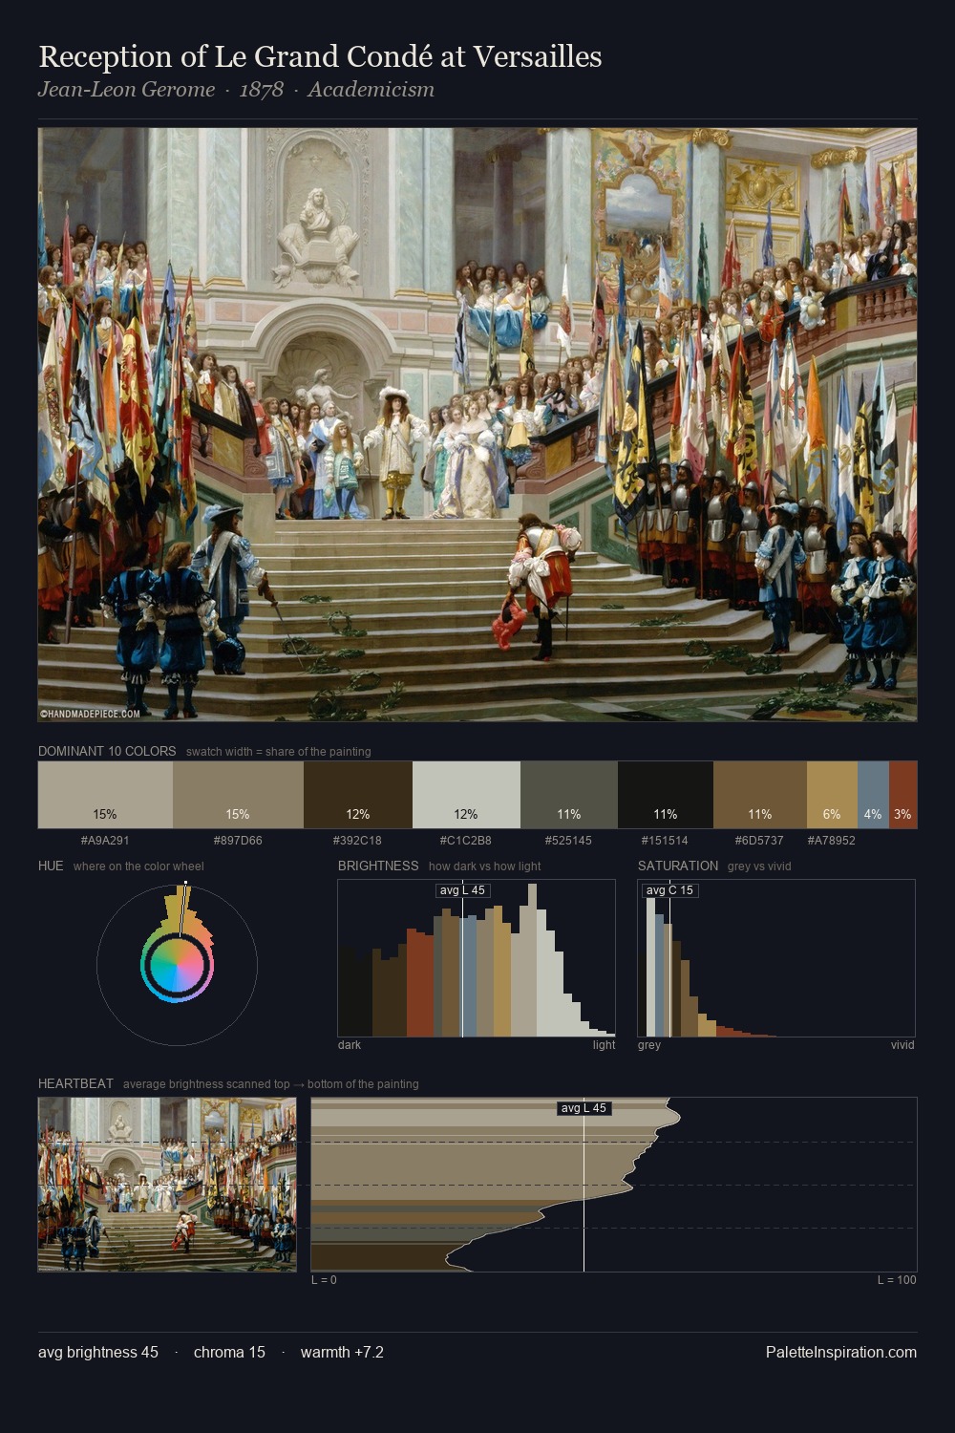Click the 'L = 100' axis label
This screenshot has height=1433, width=955.
[x=897, y=1280]
